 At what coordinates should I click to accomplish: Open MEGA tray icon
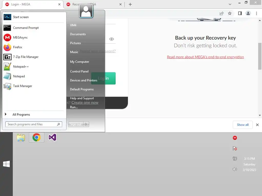(235, 138)
